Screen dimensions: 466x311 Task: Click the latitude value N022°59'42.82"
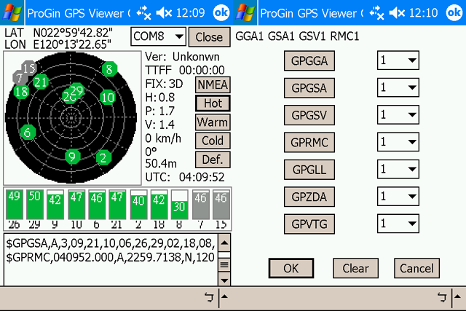(x=73, y=32)
